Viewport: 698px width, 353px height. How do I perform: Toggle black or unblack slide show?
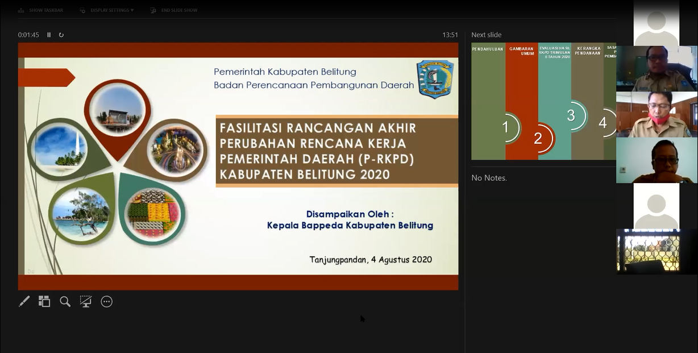[86, 301]
